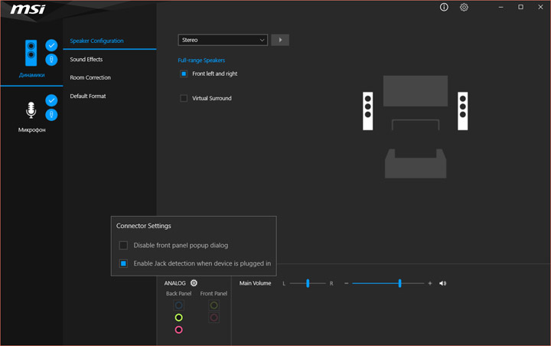Select the Микрофон microphone device icon

[31, 109]
